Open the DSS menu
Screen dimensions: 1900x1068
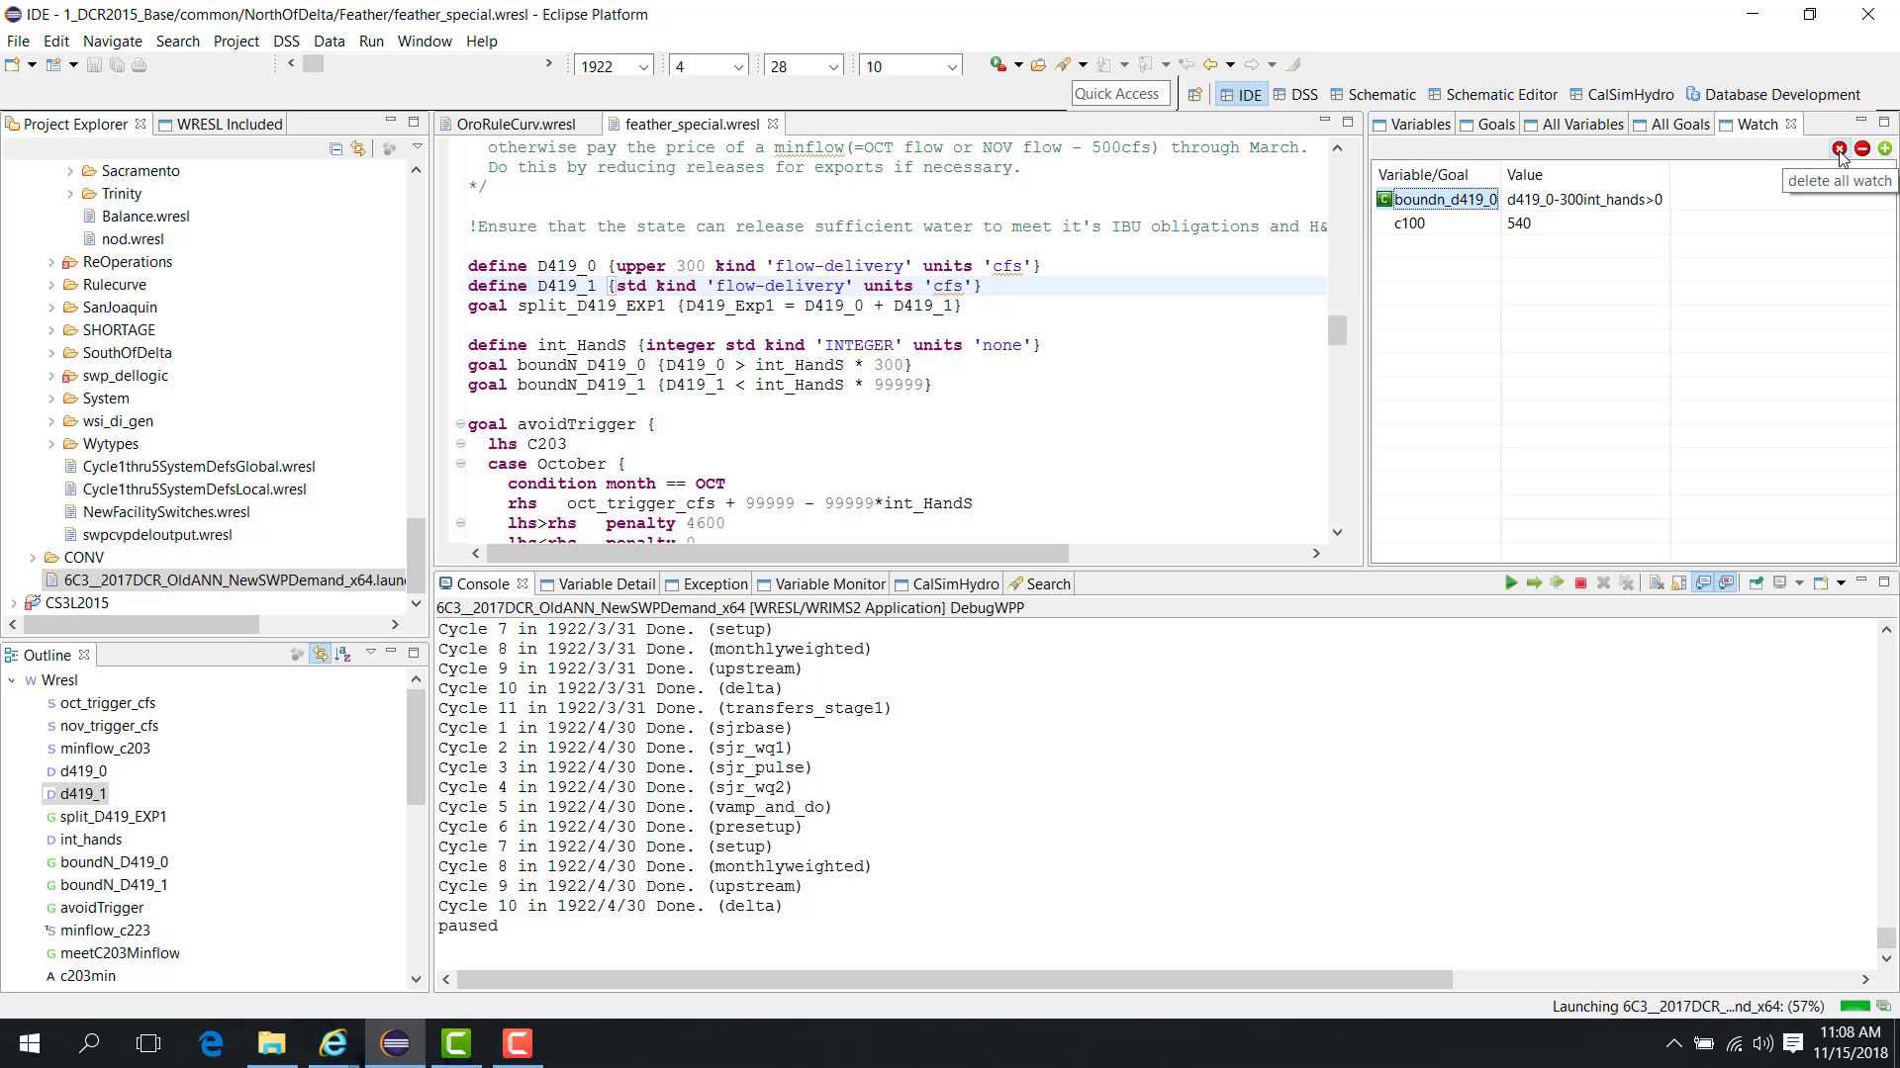pos(286,41)
